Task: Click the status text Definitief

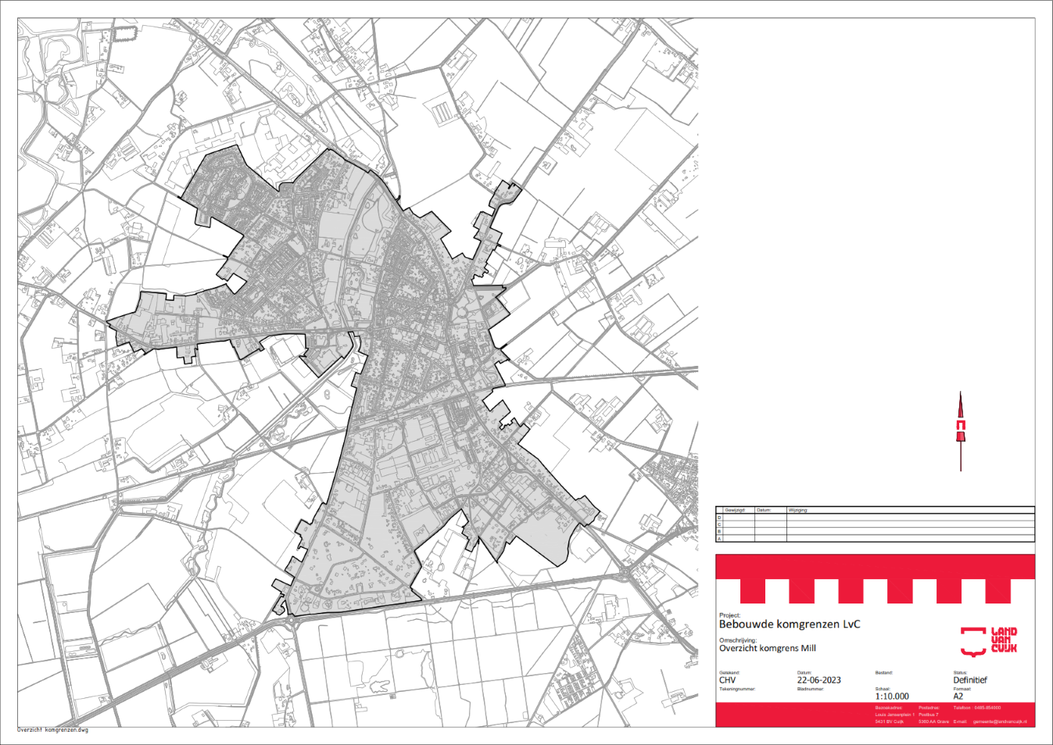Action: coord(969,680)
